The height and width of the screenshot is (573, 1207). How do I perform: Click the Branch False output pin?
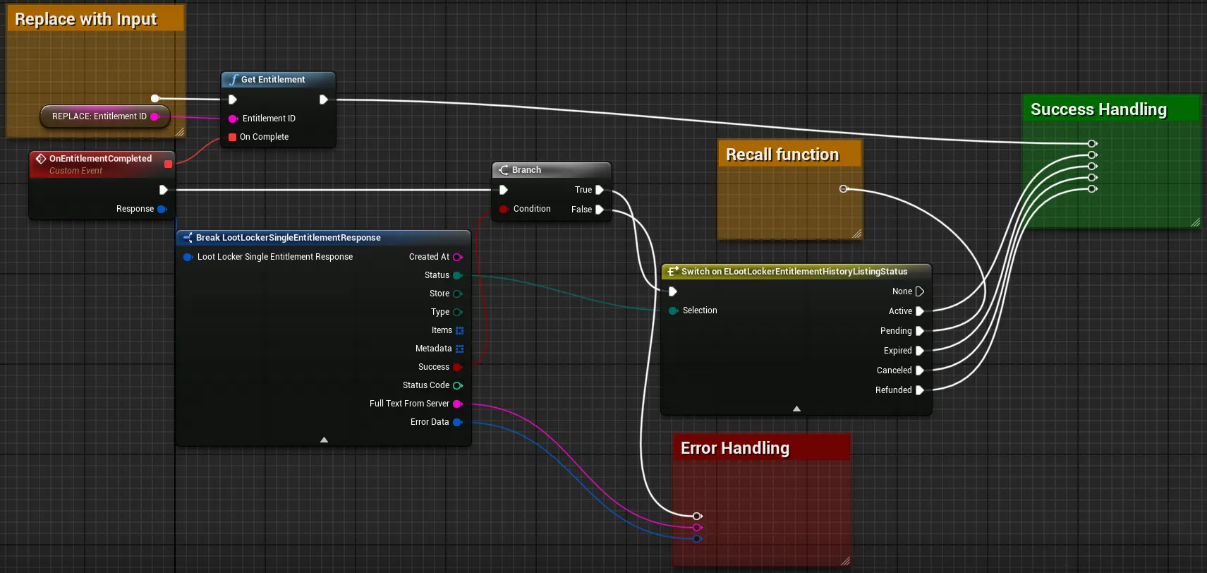(x=600, y=210)
